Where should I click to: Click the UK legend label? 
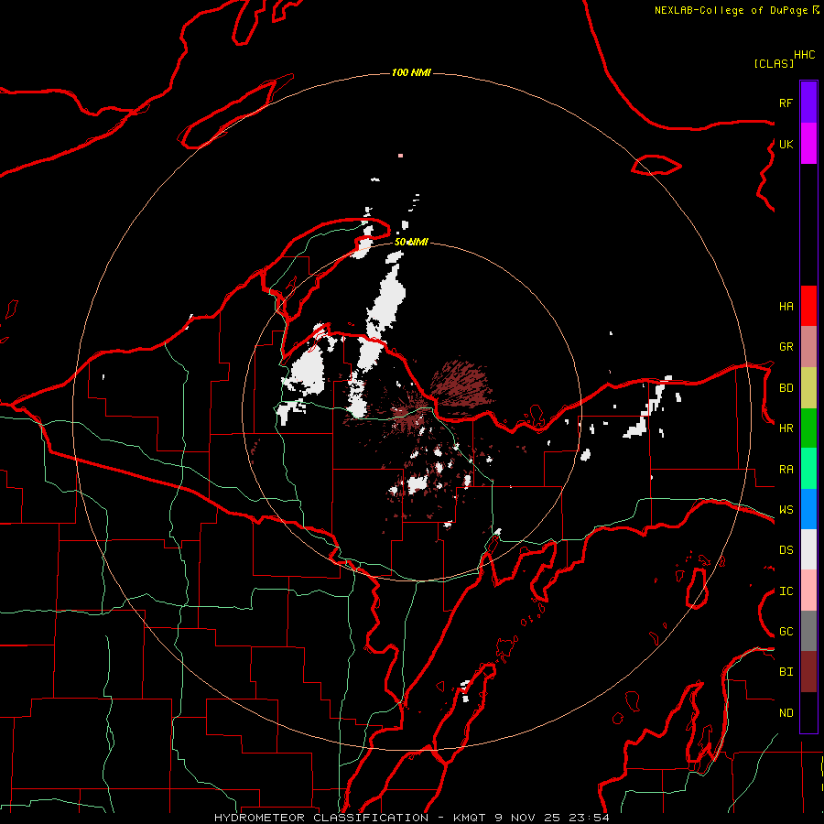786,144
